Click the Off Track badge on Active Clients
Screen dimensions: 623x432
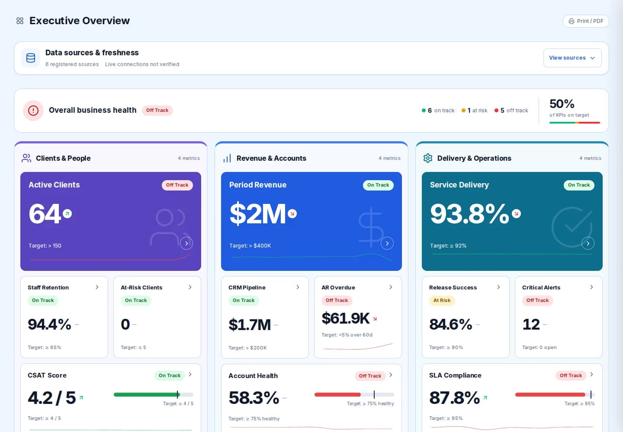pyautogui.click(x=177, y=185)
